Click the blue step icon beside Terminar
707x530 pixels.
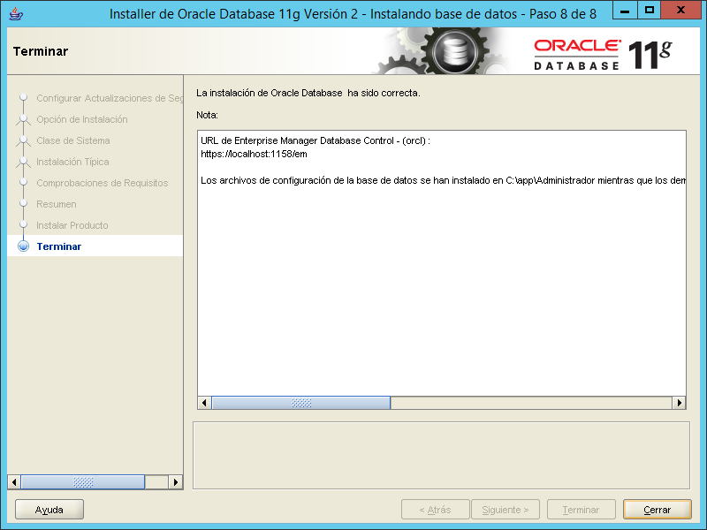click(x=22, y=246)
